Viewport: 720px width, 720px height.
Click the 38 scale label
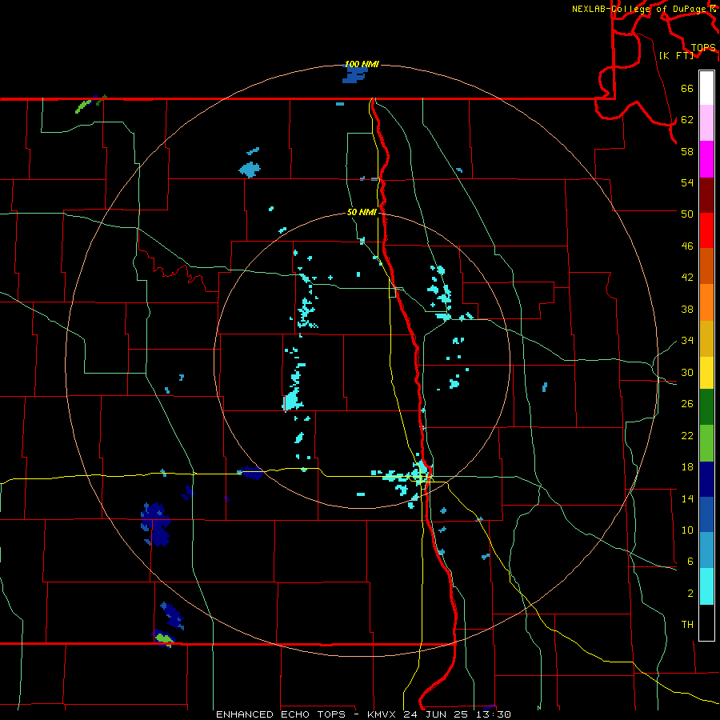(x=687, y=310)
